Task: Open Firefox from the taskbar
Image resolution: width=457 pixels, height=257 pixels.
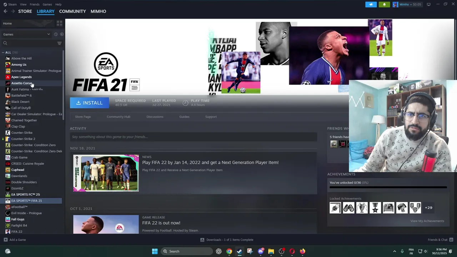Action: click(x=302, y=251)
